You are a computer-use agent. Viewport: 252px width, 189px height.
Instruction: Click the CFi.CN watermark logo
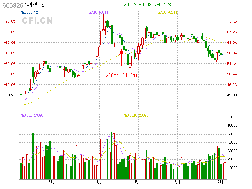[x=37, y=20]
